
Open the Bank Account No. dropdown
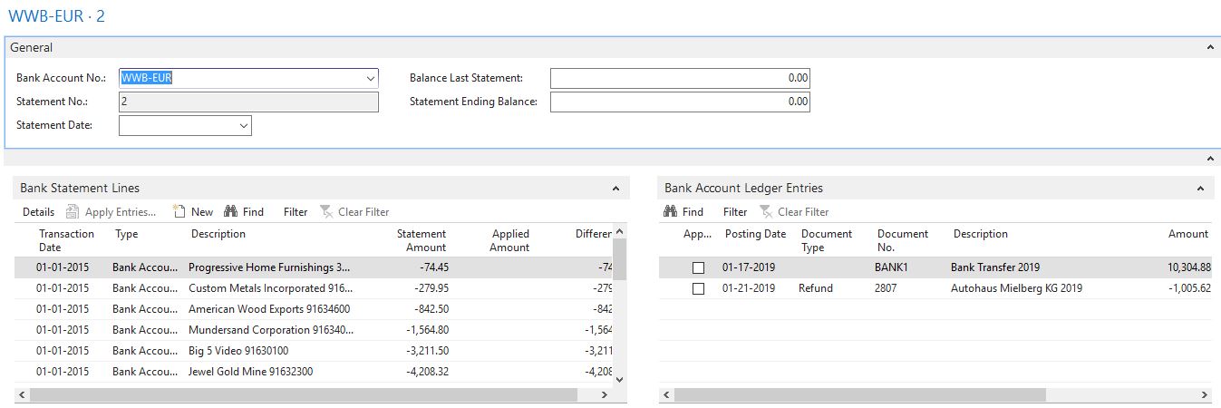coord(370,78)
